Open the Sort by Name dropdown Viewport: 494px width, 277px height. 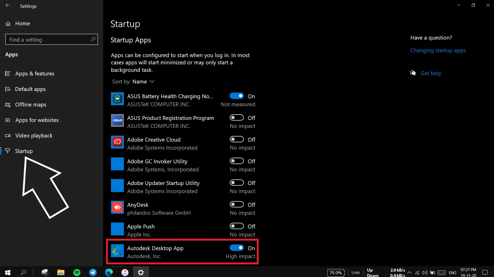pyautogui.click(x=133, y=82)
